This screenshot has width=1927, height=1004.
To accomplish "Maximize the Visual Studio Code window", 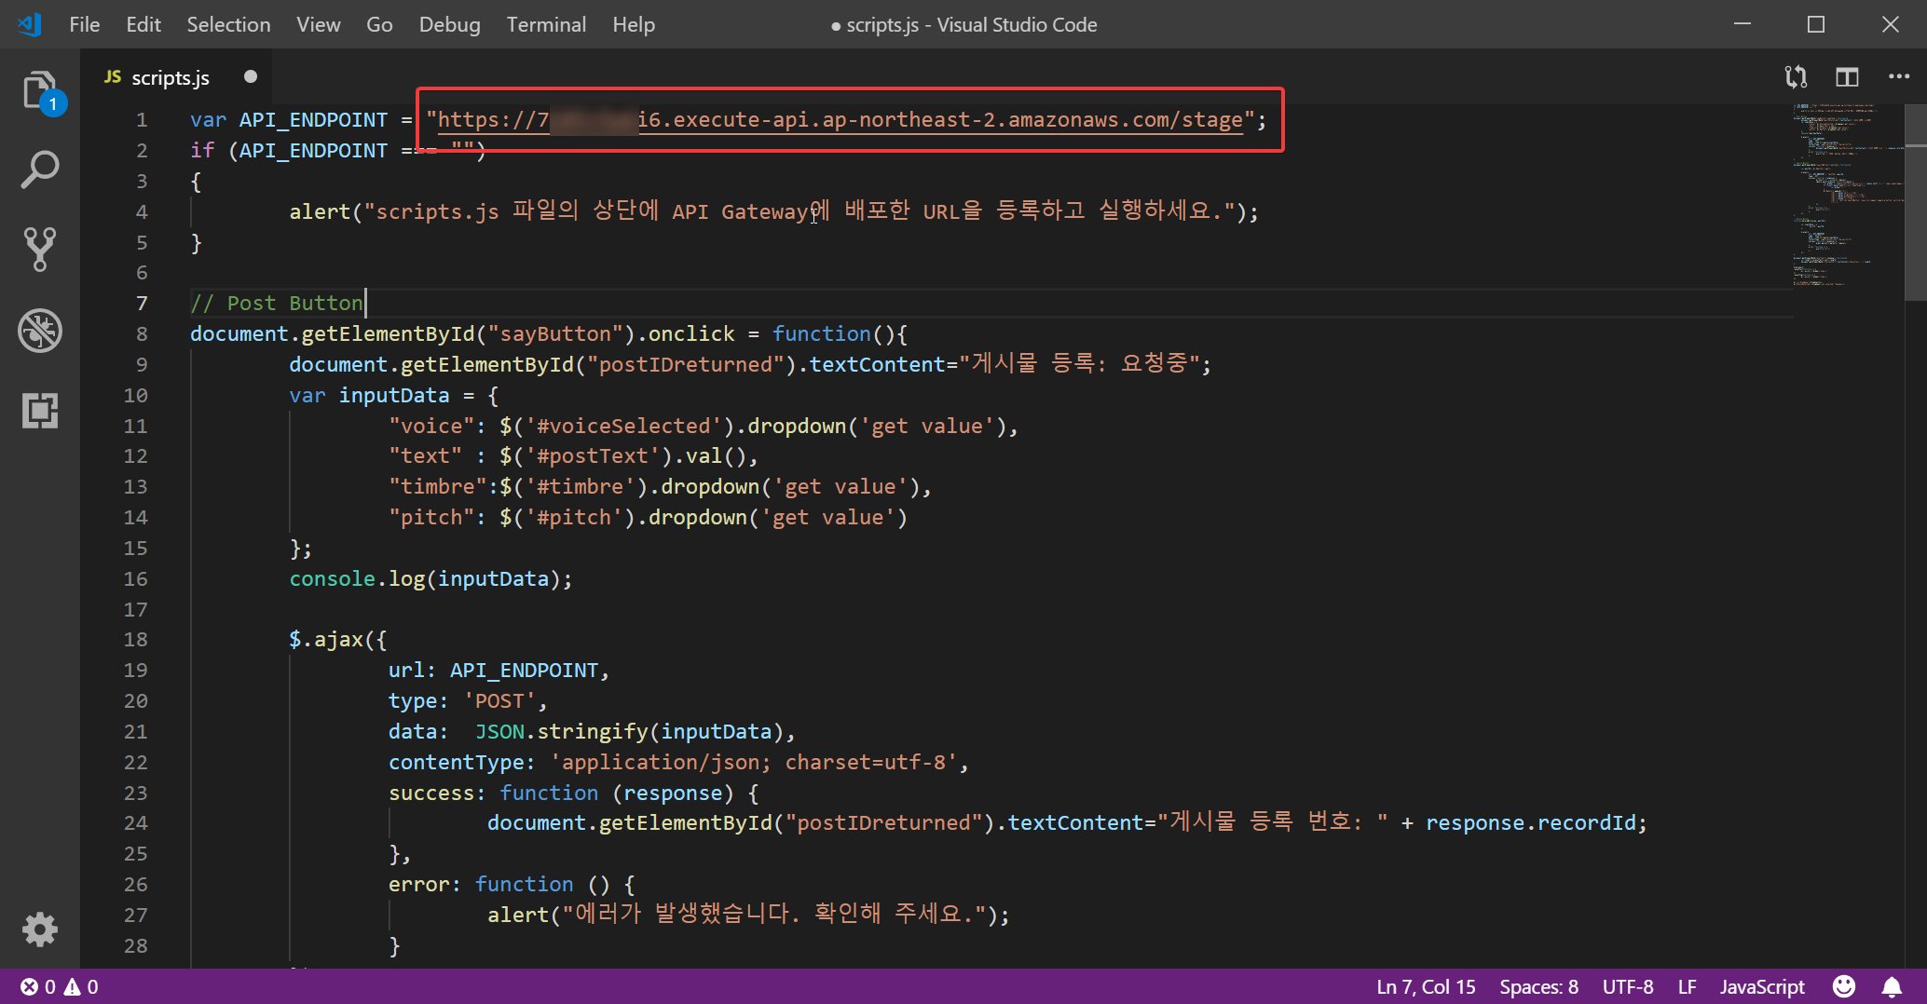I will point(1816,24).
